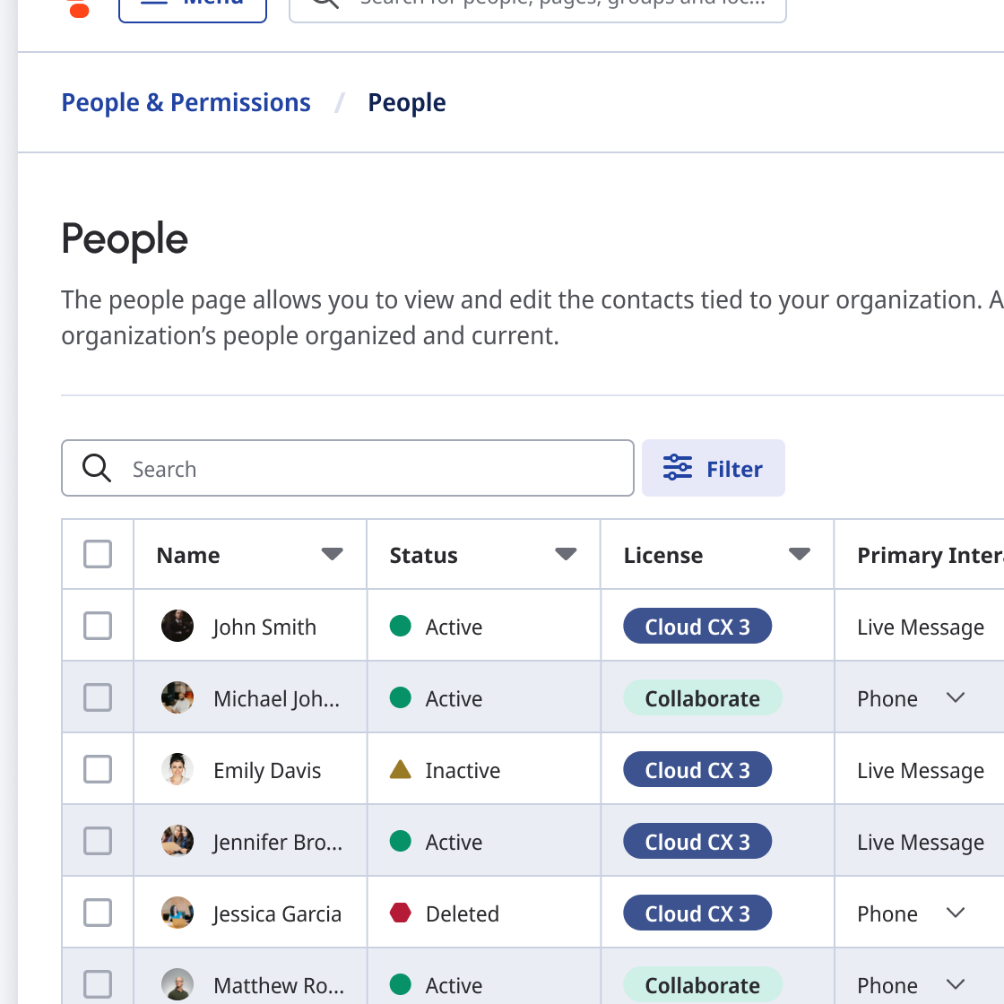Click Live Message in John Smith's row

click(920, 627)
